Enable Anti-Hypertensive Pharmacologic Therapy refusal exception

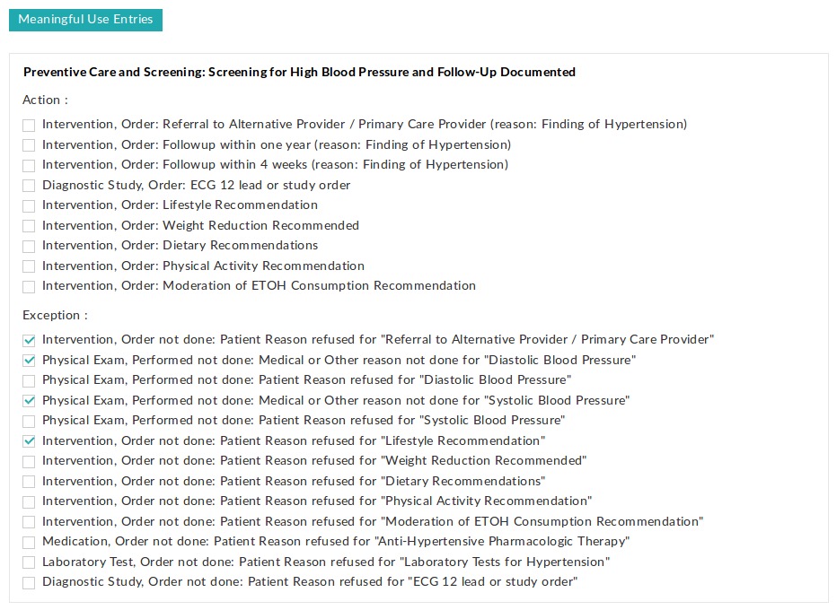29,541
